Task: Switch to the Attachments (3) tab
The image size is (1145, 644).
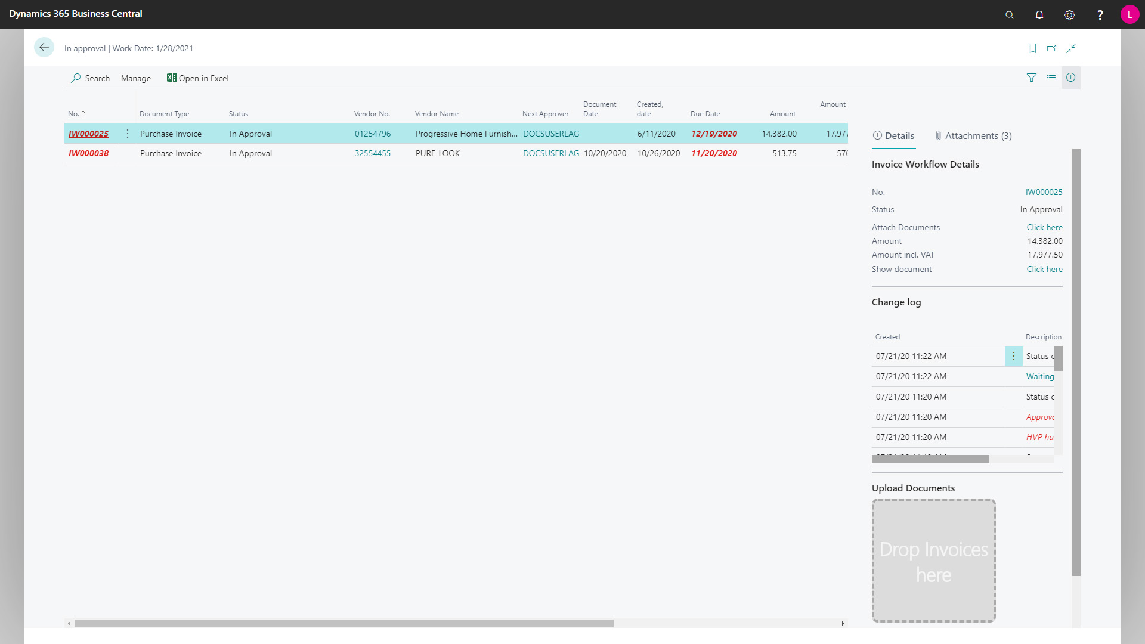Action: point(973,136)
